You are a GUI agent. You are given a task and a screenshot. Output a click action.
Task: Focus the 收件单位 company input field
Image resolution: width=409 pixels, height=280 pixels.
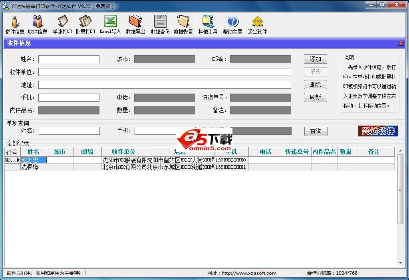pos(165,72)
